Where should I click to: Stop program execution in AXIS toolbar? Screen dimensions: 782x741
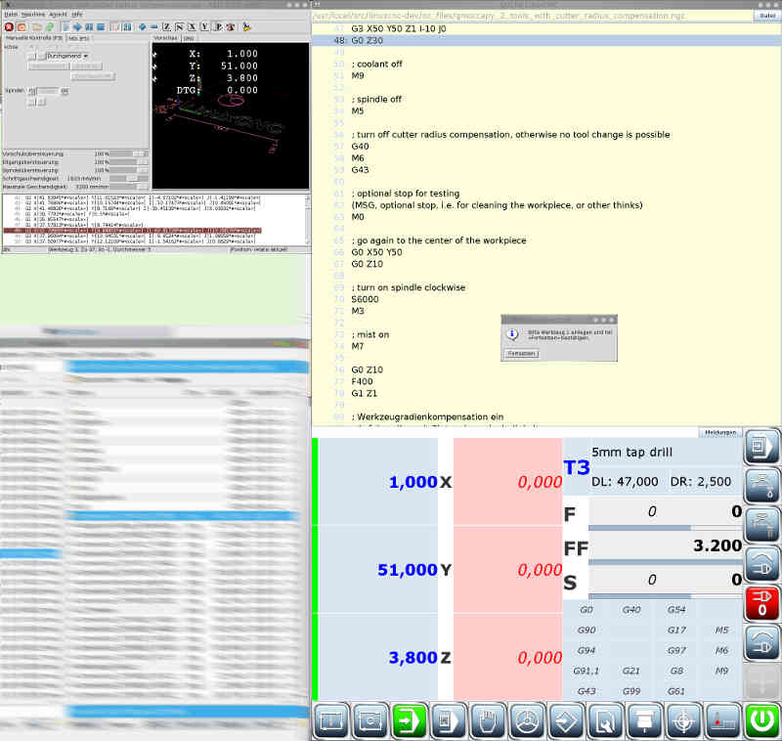tap(101, 27)
